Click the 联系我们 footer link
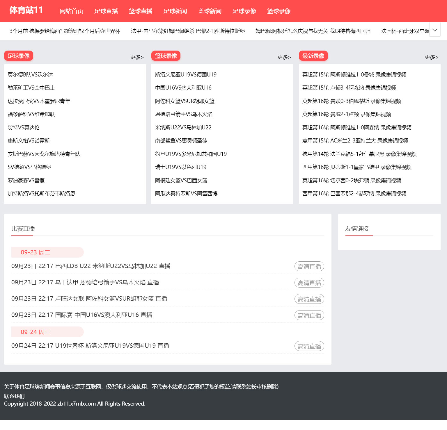This screenshot has height=430, width=447. (x=14, y=396)
